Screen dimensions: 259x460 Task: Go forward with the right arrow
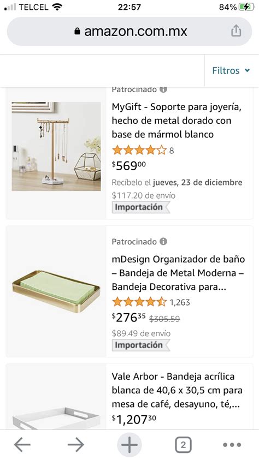pos(76,445)
